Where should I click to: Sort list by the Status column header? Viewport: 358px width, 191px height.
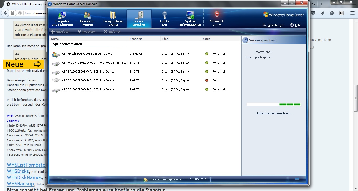[x=220, y=39]
